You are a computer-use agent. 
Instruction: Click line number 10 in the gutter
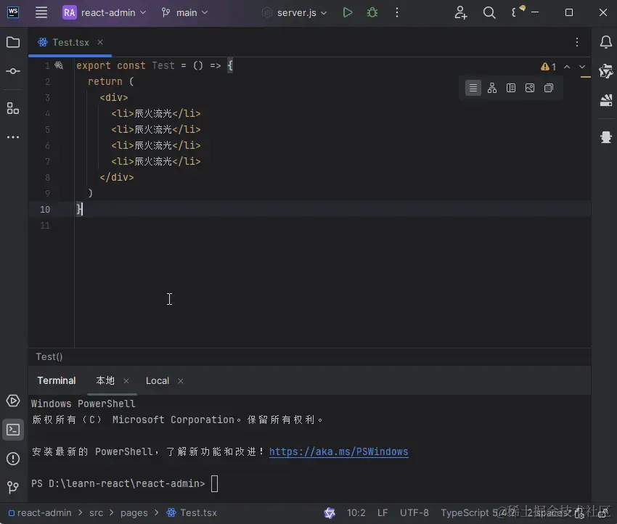[x=45, y=209]
